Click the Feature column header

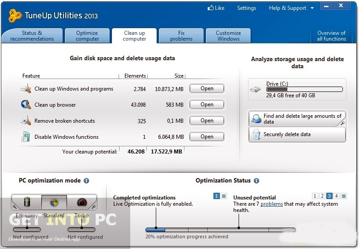tap(31, 76)
